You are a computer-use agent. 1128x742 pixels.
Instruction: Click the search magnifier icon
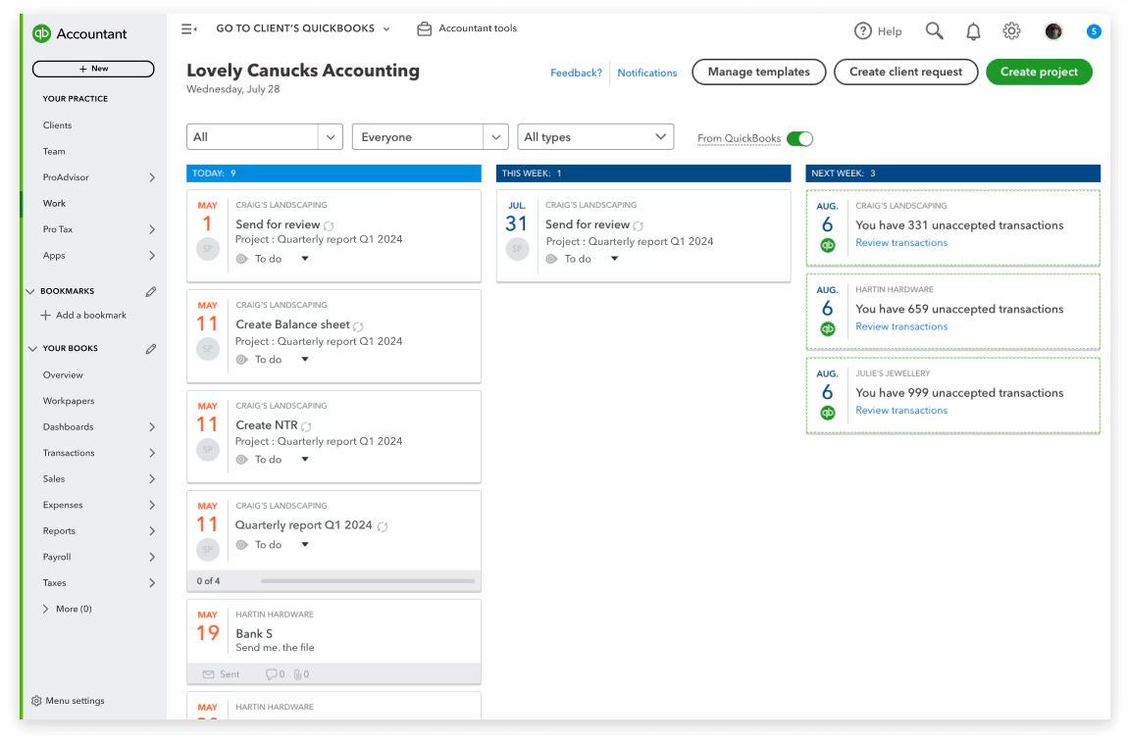click(x=934, y=31)
